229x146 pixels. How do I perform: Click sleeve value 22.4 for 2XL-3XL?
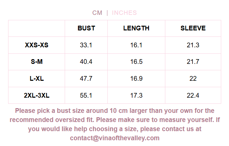(193, 96)
